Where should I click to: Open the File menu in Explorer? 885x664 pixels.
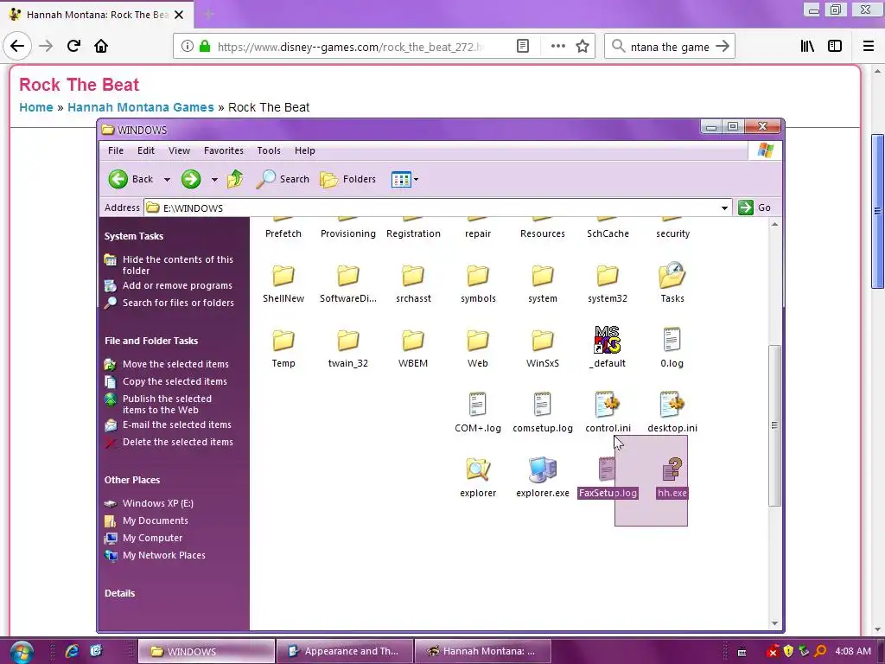(116, 150)
